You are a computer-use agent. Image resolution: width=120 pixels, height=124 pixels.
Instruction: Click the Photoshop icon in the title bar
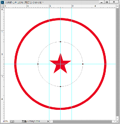[x=2, y=2]
